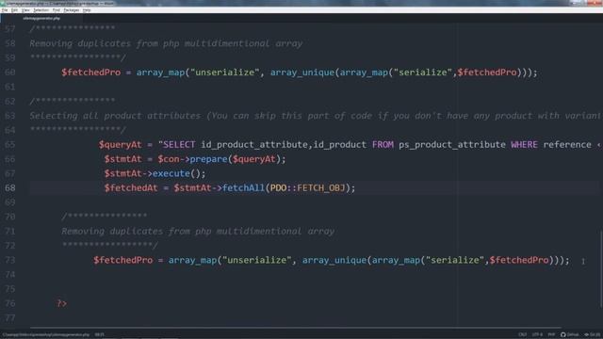This screenshot has height=339, width=603.
Task: Click ps_product_attribute table name on line 65
Action: pyautogui.click(x=452, y=144)
